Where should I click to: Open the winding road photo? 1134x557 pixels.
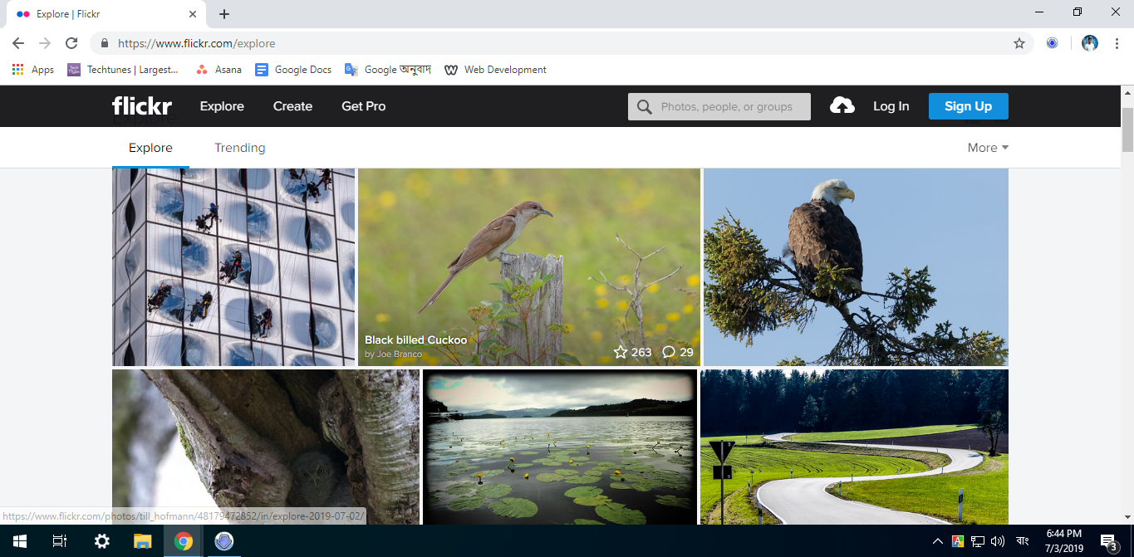pos(854,447)
